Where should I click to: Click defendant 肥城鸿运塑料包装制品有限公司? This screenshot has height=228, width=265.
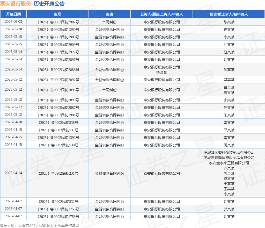click(x=229, y=153)
